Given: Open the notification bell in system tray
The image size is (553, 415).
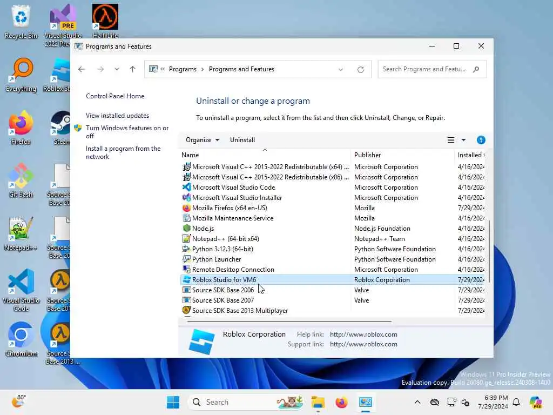Looking at the screenshot, I should click(516, 402).
